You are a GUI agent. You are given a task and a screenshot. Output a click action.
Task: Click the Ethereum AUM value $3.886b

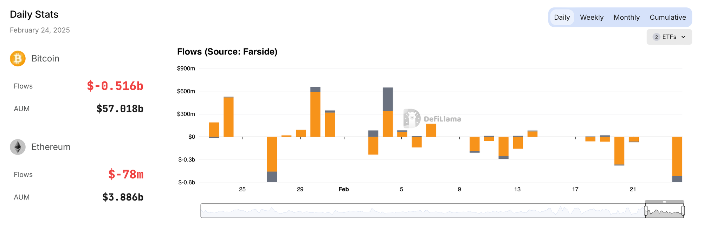point(123,197)
